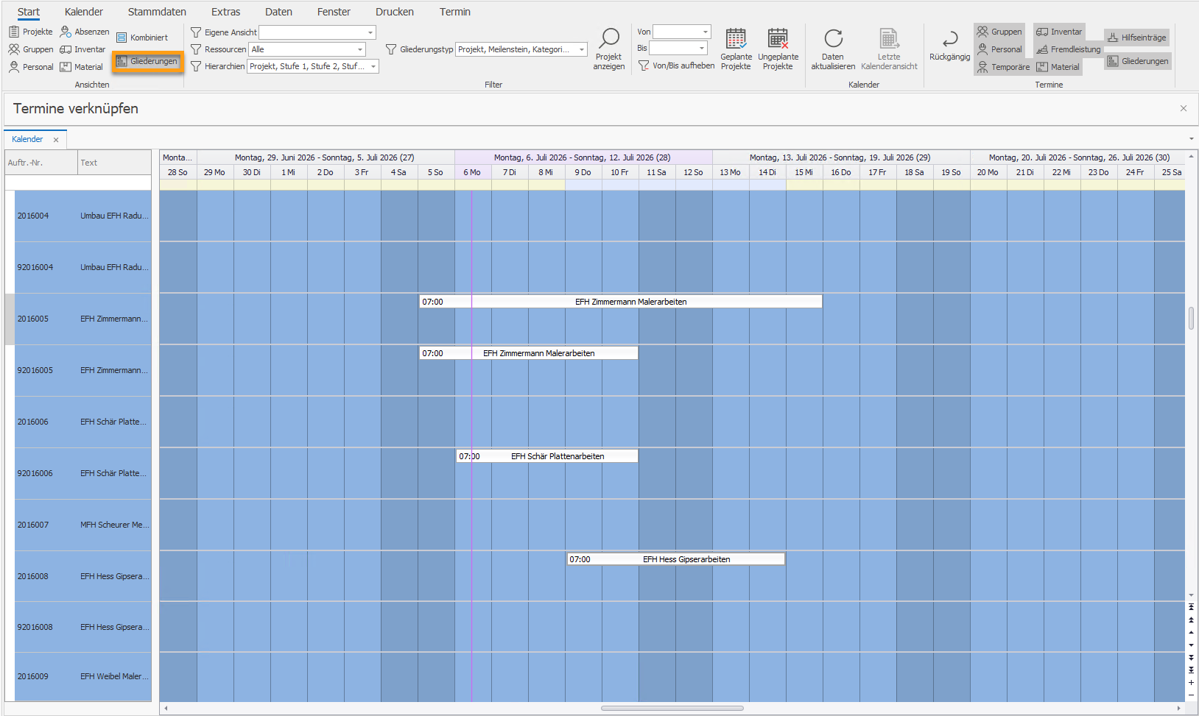Filter Geplante Projekte
The height and width of the screenshot is (716, 1199).
[x=736, y=49]
